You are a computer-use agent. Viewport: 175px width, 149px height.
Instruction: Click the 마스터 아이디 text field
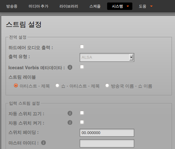[x=107, y=143]
